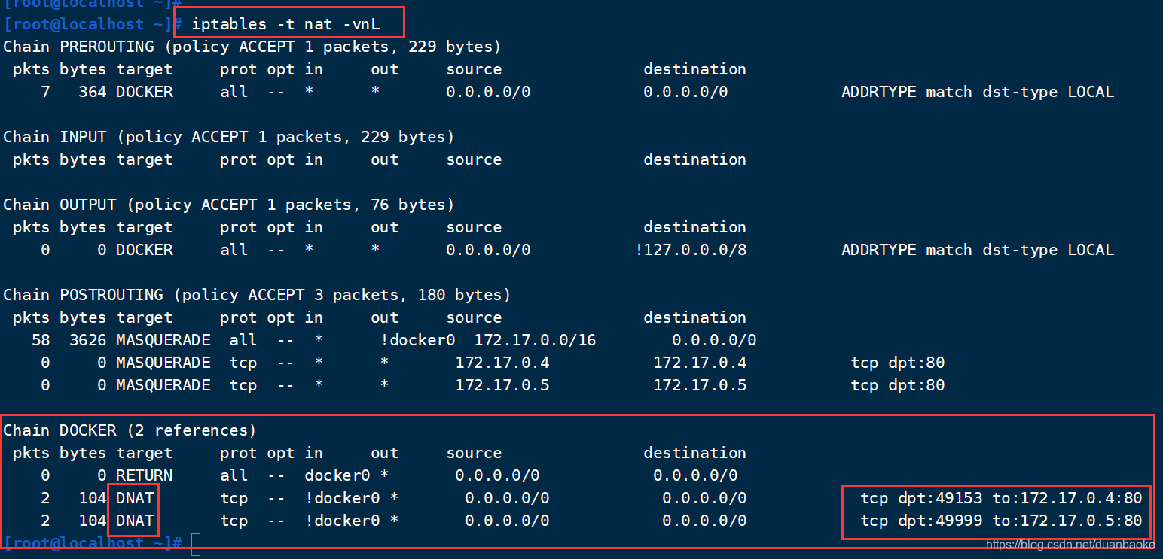This screenshot has height=559, width=1163.
Task: Click the 'Chain PREROUTING' header line
Action: pos(252,47)
